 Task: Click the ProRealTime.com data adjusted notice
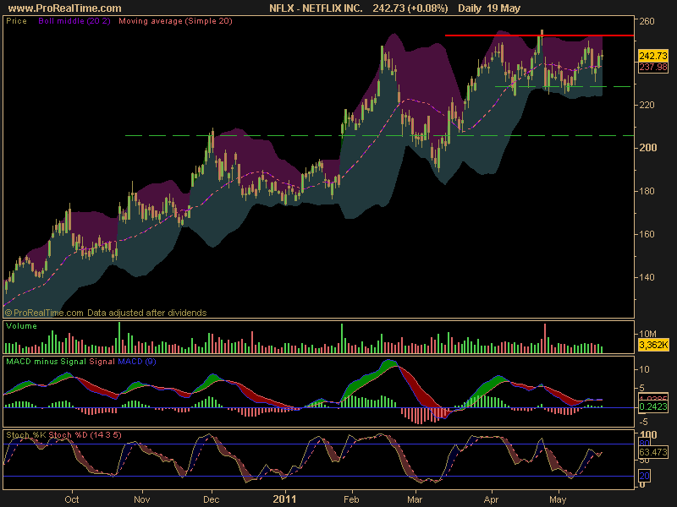pyautogui.click(x=105, y=313)
